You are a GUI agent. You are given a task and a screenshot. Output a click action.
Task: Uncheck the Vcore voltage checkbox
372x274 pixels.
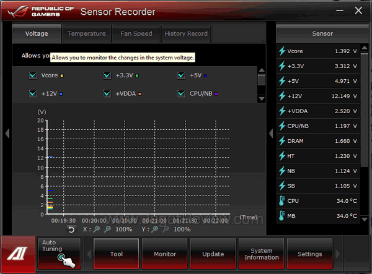(x=33, y=76)
